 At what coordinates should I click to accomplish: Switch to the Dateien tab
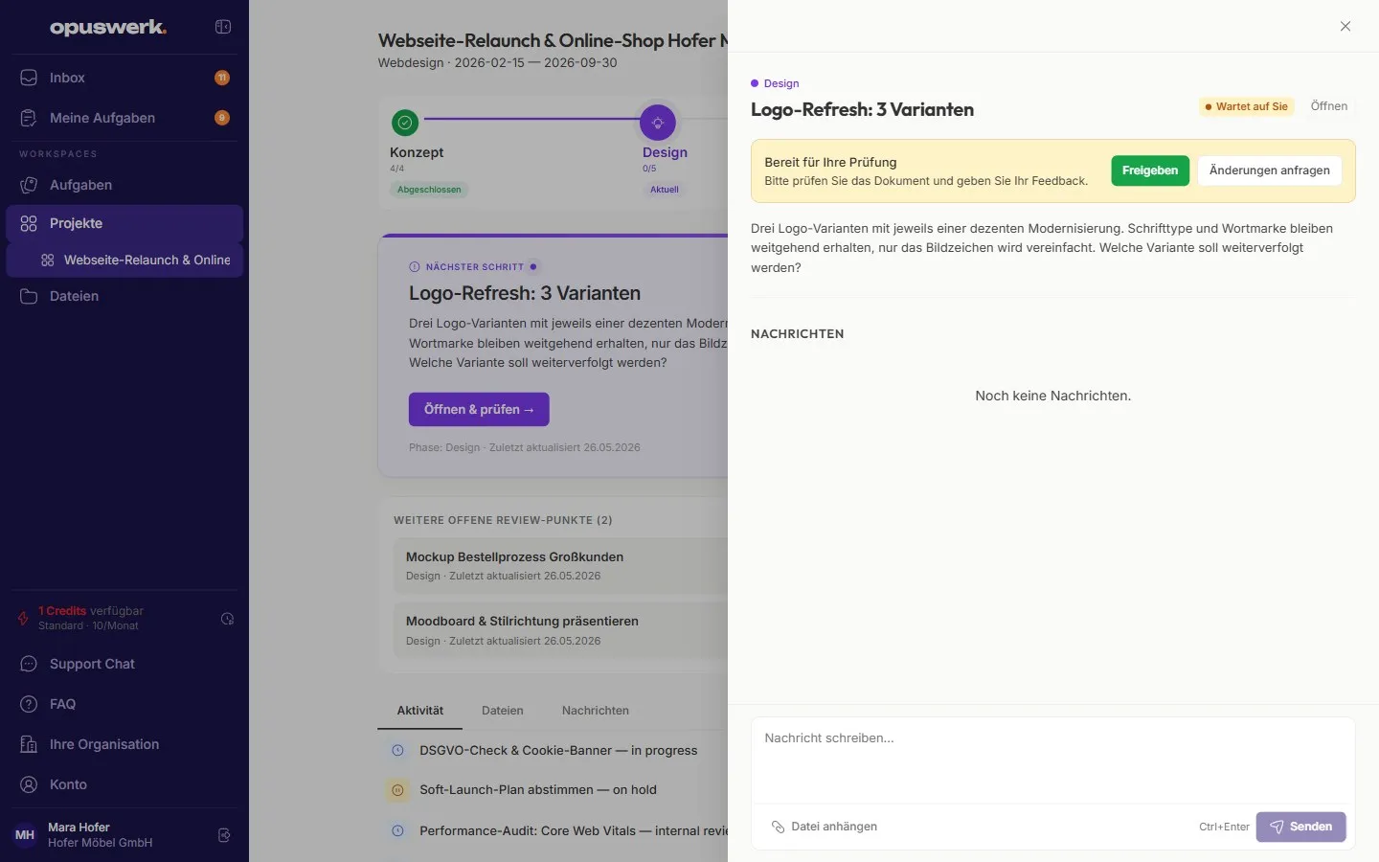pos(503,711)
